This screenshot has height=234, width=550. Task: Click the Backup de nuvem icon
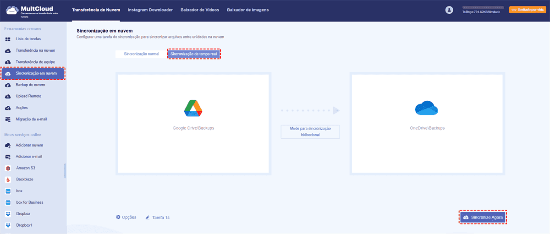pyautogui.click(x=8, y=85)
